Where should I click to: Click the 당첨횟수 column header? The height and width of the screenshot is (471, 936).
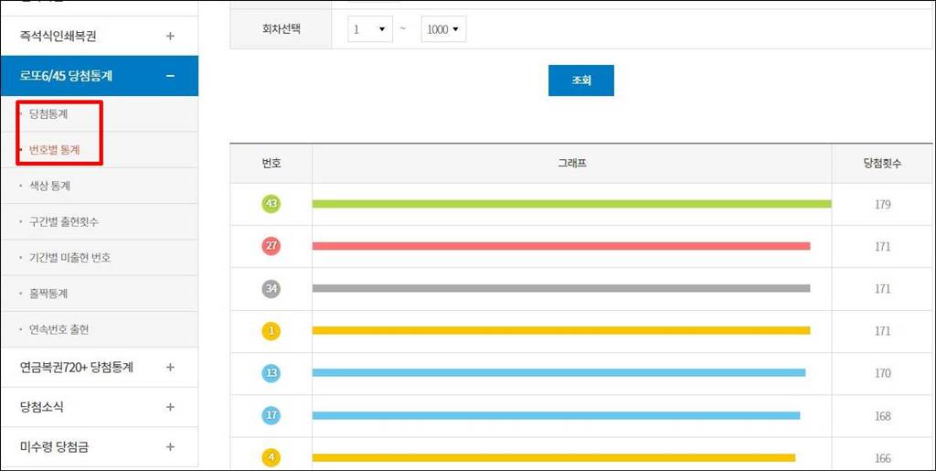[882, 164]
